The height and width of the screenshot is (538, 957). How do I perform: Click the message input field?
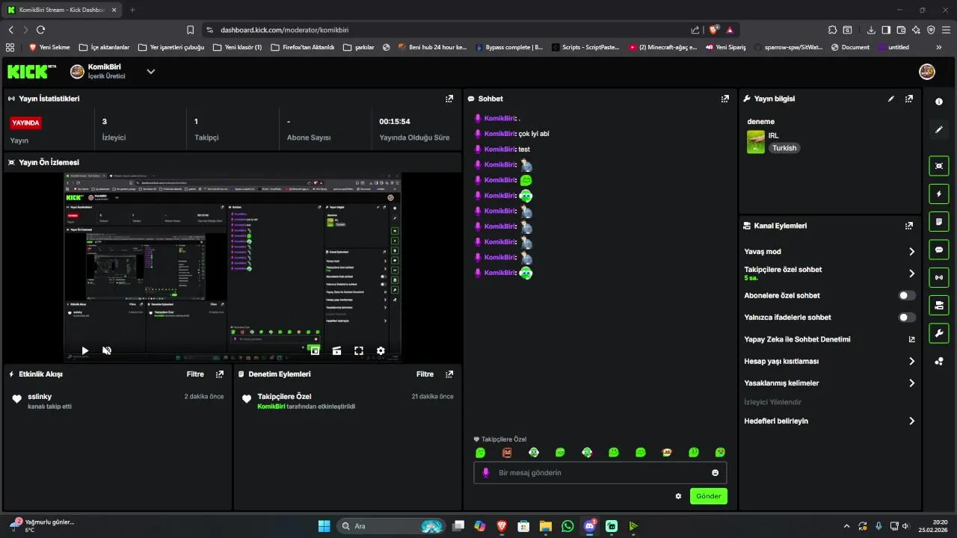click(600, 473)
